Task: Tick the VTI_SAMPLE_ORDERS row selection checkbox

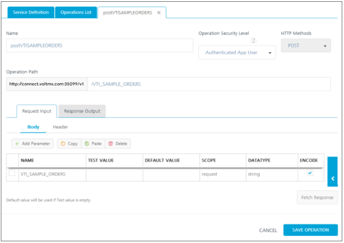Action: point(11,173)
